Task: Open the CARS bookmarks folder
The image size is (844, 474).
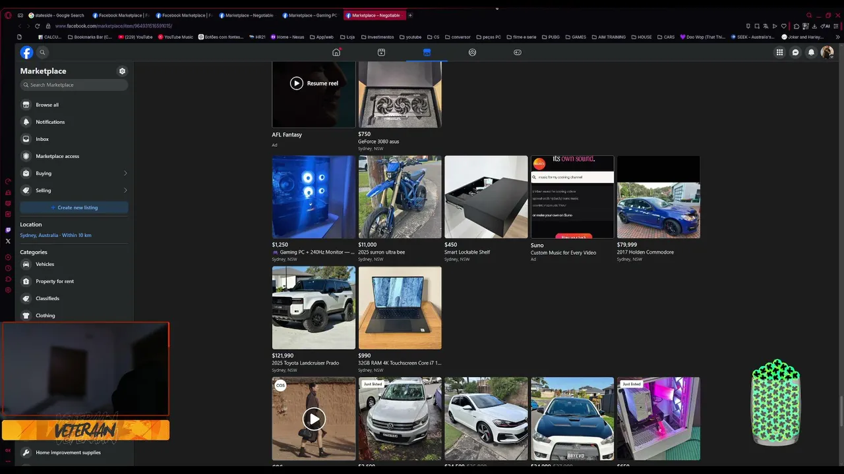Action: click(665, 37)
